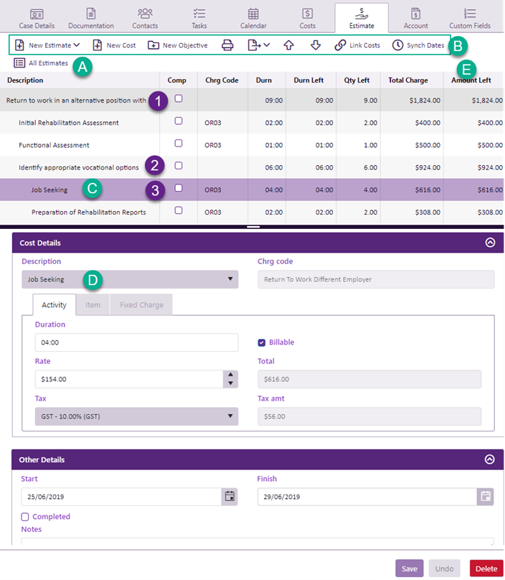Click the Save button
505x580 pixels.
coord(409,569)
